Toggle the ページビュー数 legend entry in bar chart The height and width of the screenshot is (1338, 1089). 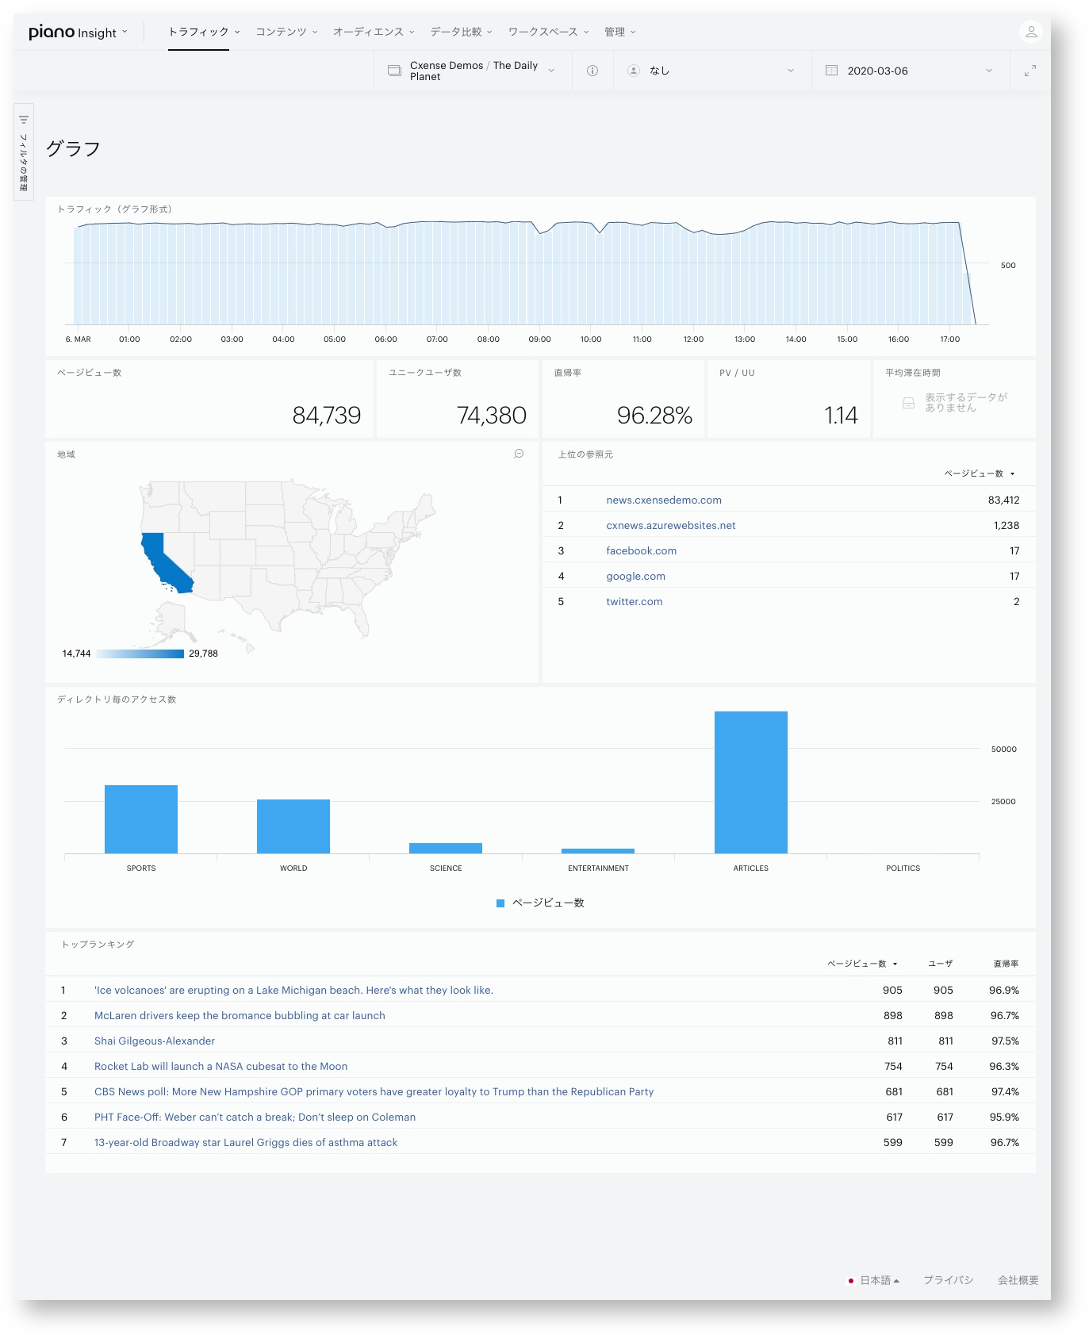pos(540,903)
